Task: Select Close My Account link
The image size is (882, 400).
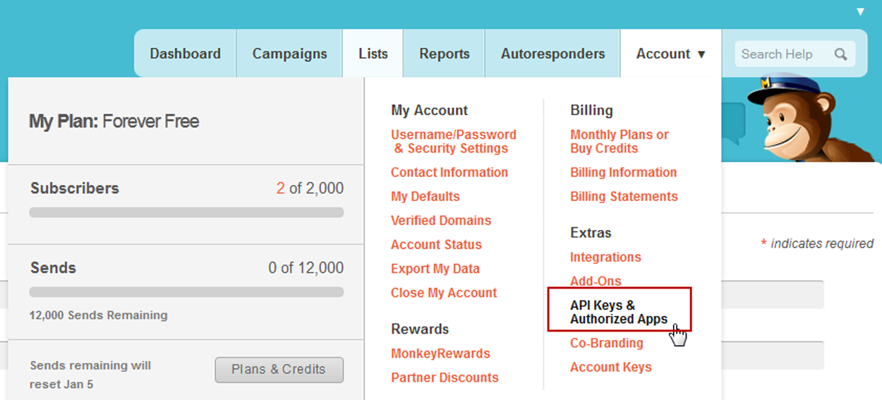Action: (444, 293)
